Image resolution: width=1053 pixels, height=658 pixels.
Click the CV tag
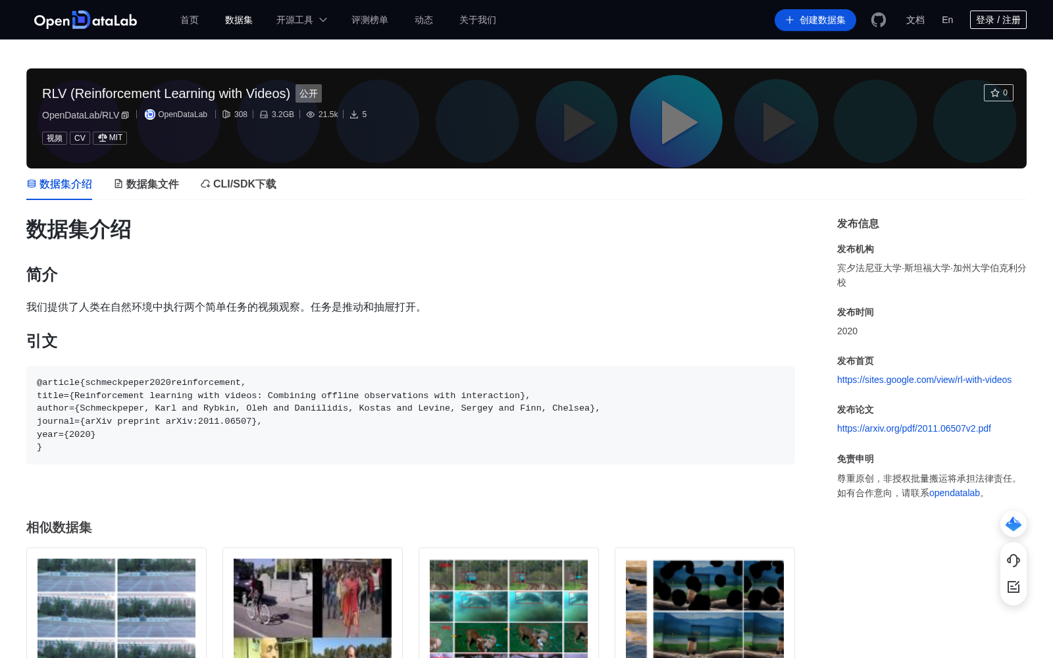pyautogui.click(x=80, y=138)
